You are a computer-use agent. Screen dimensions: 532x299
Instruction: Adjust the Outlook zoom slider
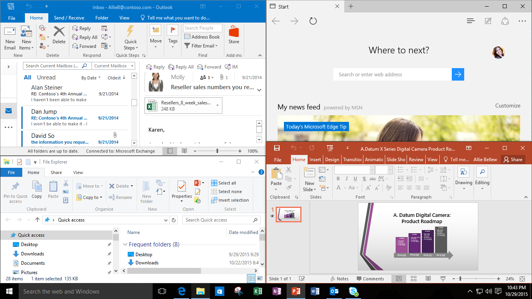pos(217,151)
